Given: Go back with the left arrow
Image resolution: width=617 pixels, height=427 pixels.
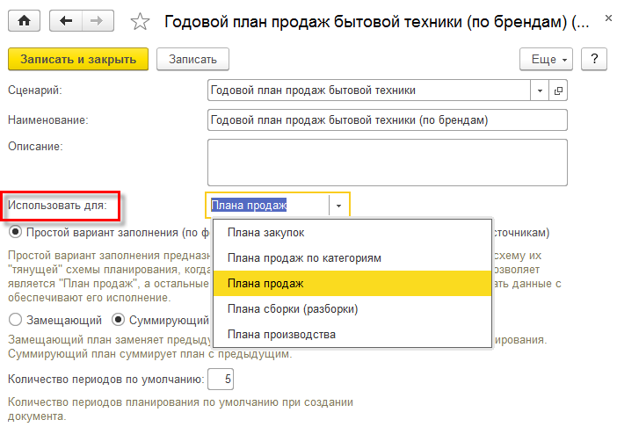Looking at the screenshot, I should (65, 20).
